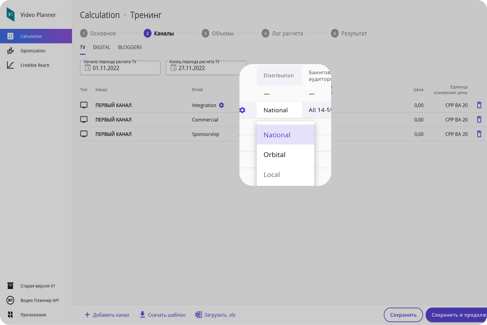Click Загрузить .xls upload link
This screenshot has width=487, height=325.
(215, 315)
